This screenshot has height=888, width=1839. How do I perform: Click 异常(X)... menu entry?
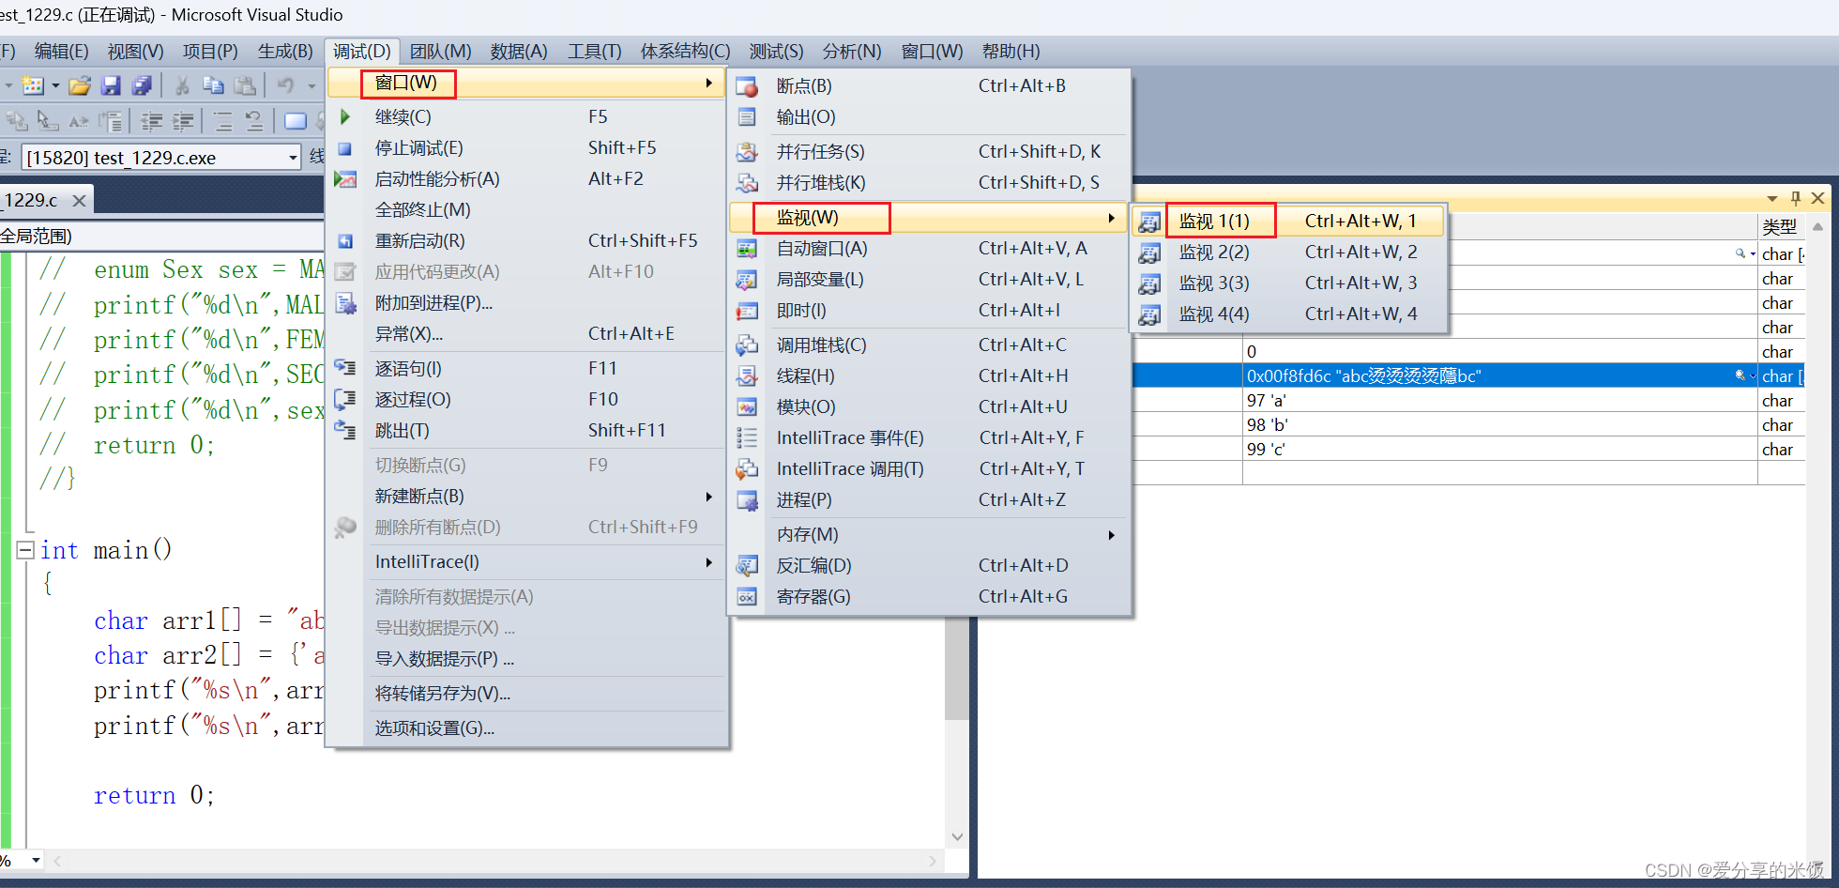coord(527,334)
